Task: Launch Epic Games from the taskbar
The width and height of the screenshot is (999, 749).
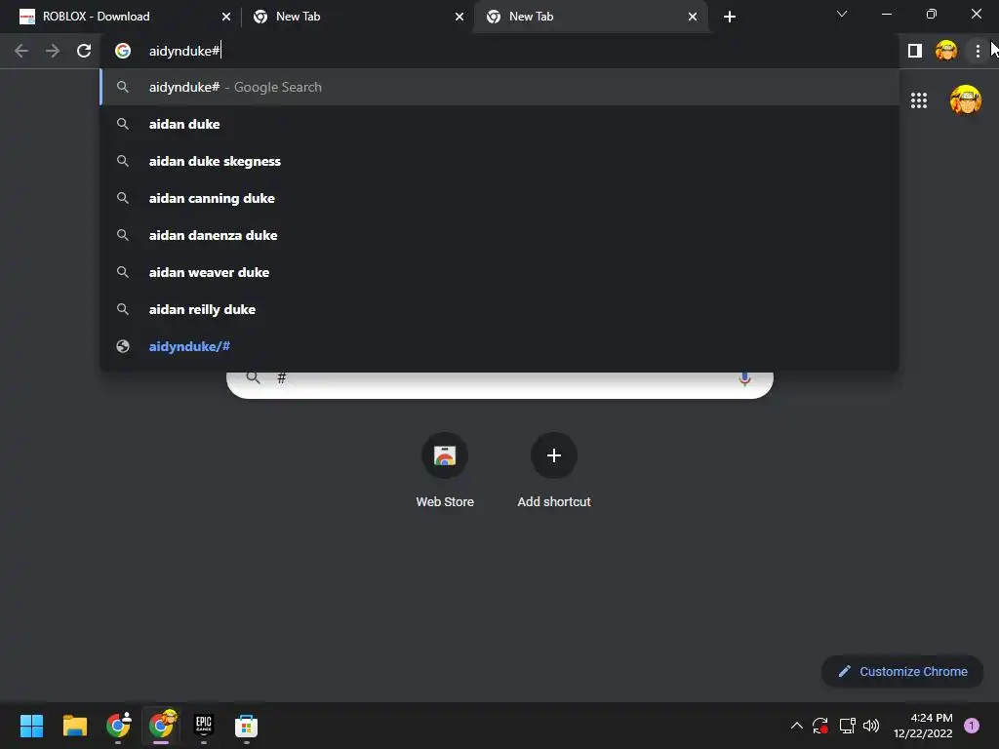Action: coord(204,726)
